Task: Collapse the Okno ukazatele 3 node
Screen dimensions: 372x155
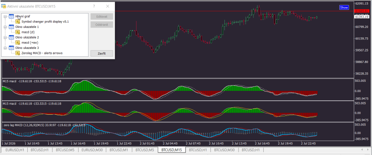Action: point(5,48)
